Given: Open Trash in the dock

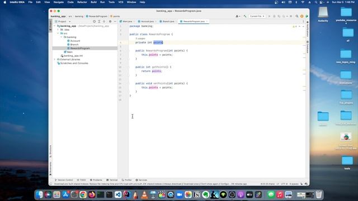Looking at the screenshot, I should coord(319,195).
